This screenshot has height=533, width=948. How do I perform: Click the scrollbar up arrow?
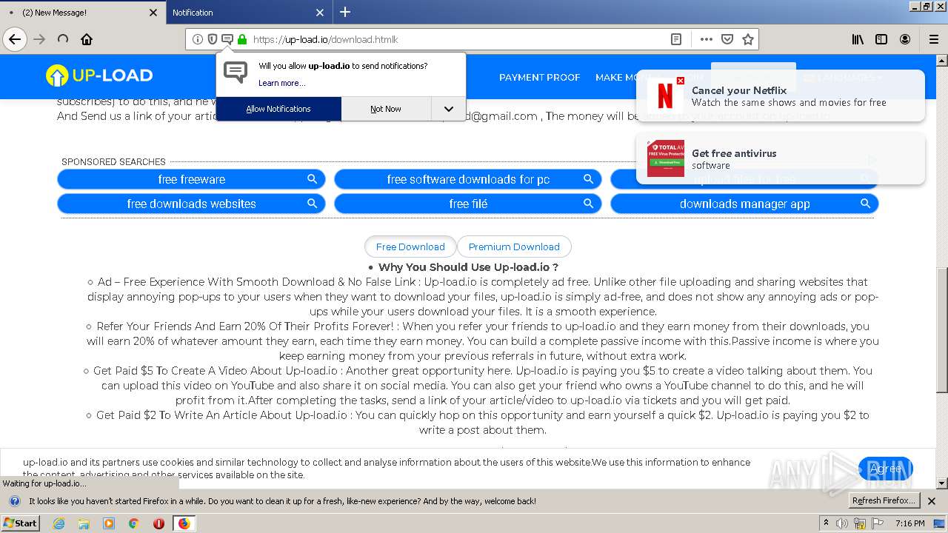click(x=942, y=61)
